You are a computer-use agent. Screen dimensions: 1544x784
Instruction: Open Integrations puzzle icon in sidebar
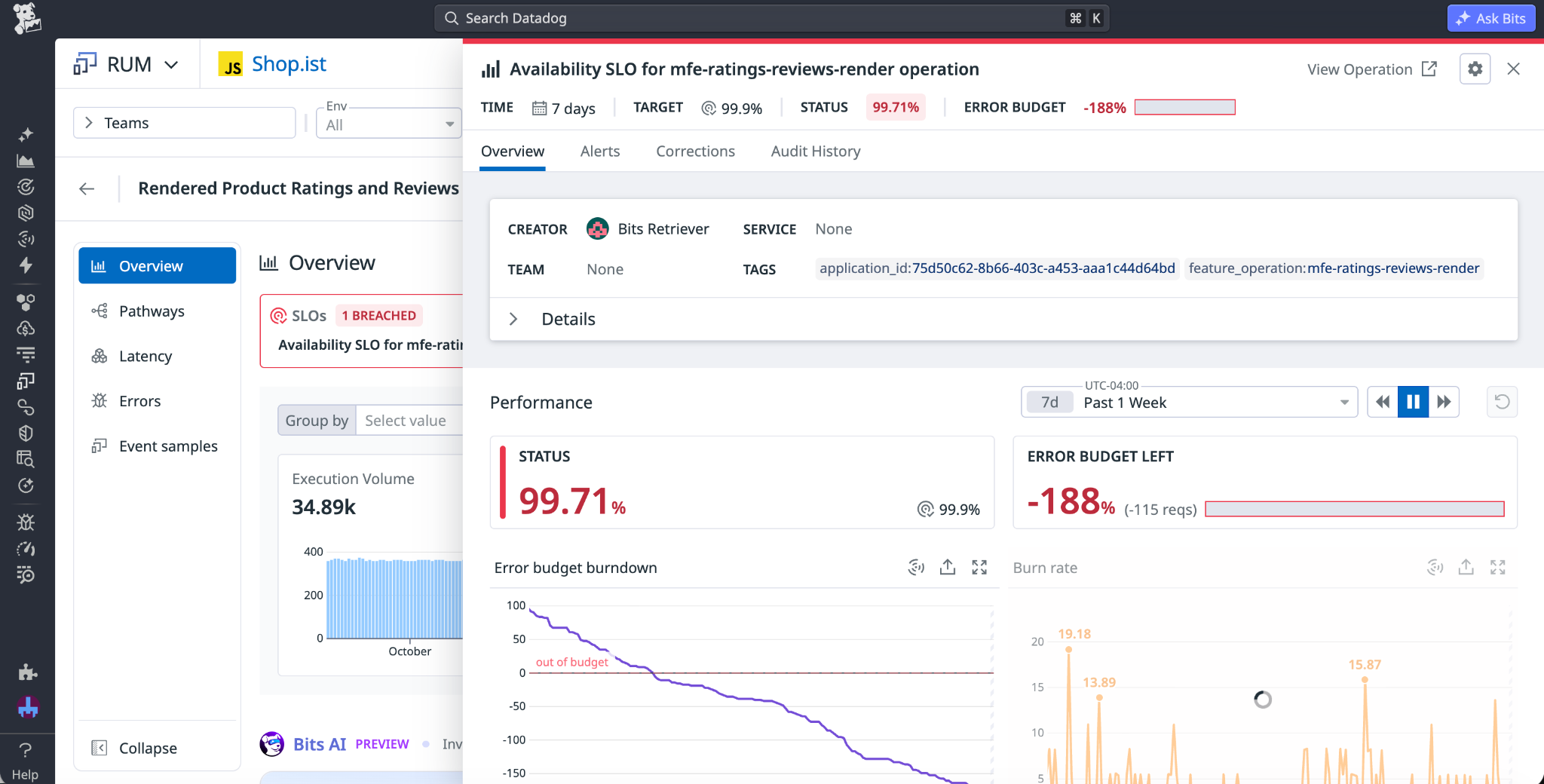click(26, 672)
